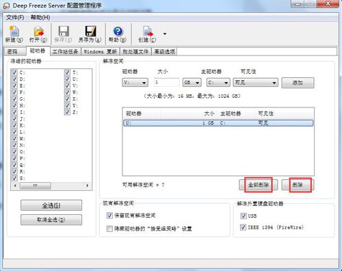Close the Deep Freeze configuration window

point(328,4)
